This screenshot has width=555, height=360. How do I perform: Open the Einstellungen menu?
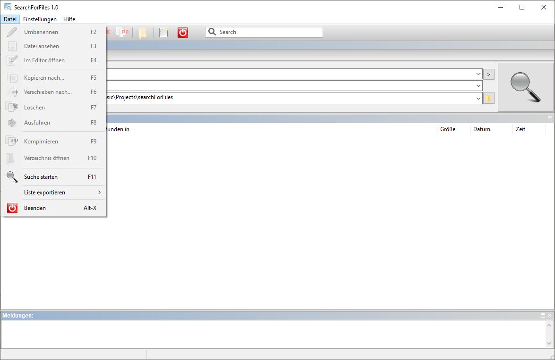(x=40, y=19)
